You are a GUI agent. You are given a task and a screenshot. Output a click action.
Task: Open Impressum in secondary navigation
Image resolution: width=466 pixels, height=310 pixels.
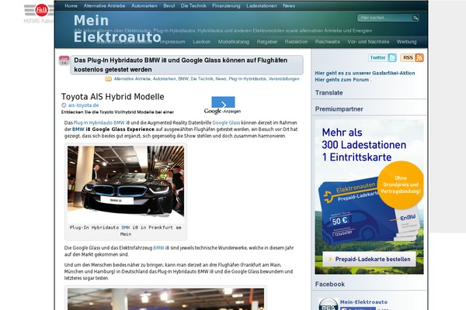172,42
